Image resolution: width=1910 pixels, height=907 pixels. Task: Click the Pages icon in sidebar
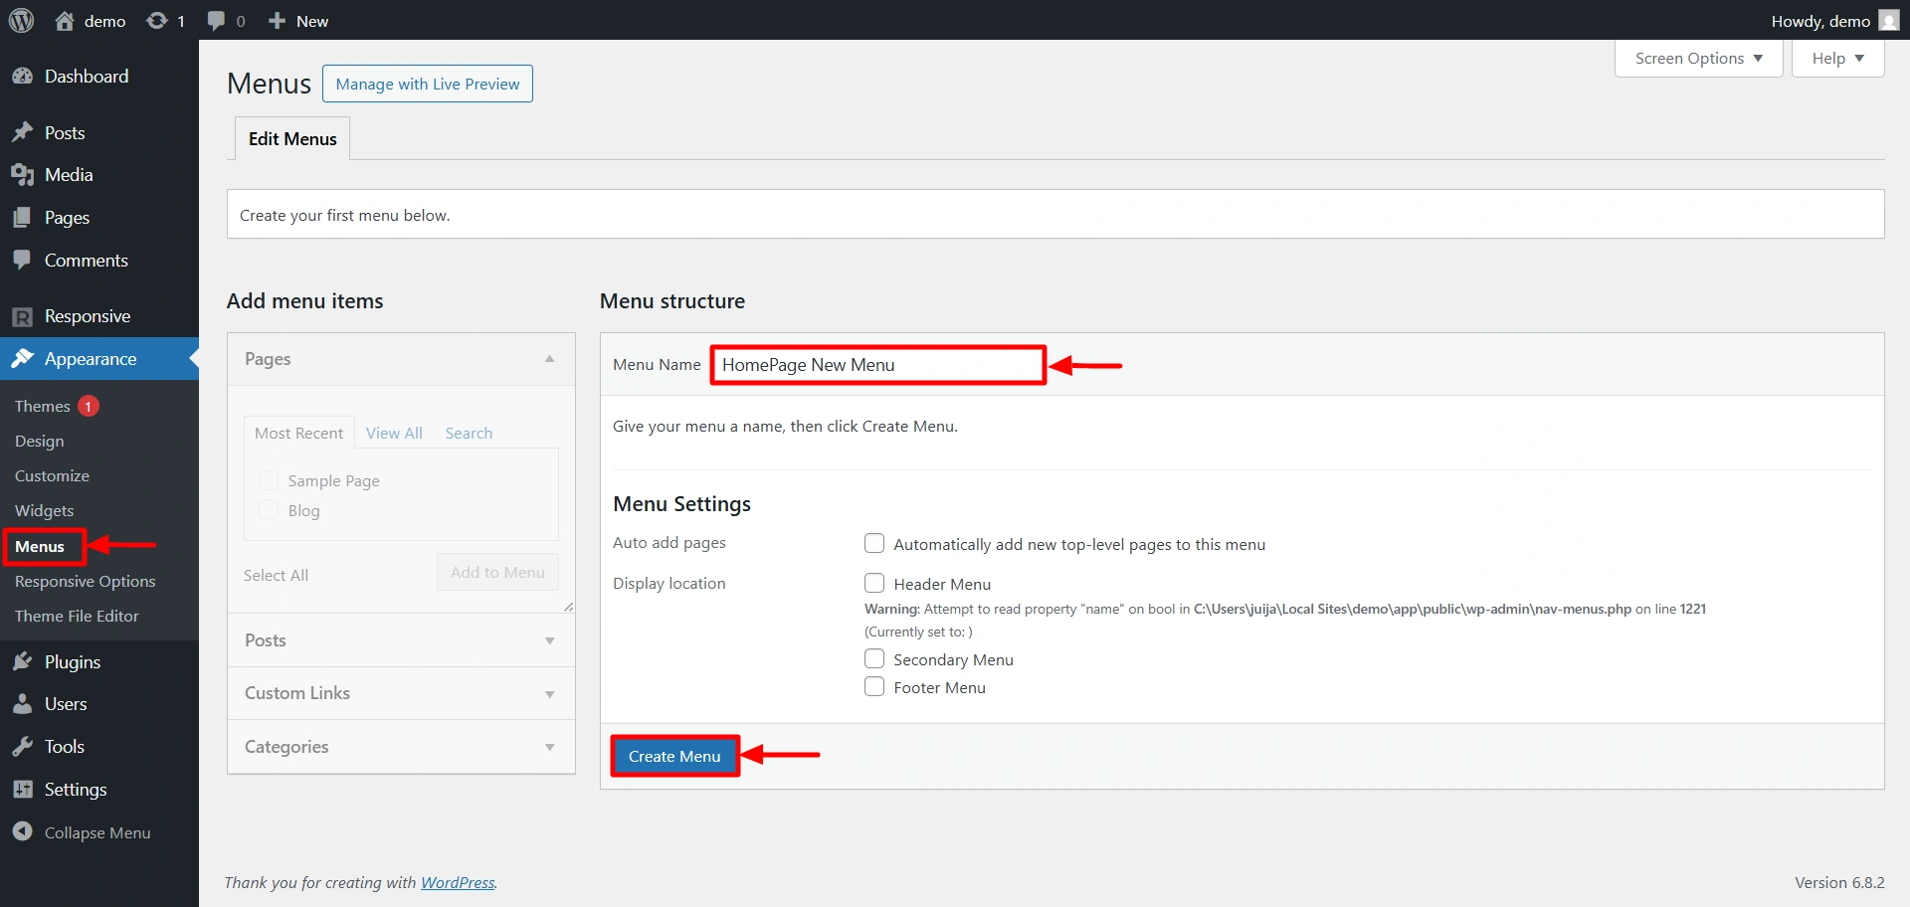[22, 217]
